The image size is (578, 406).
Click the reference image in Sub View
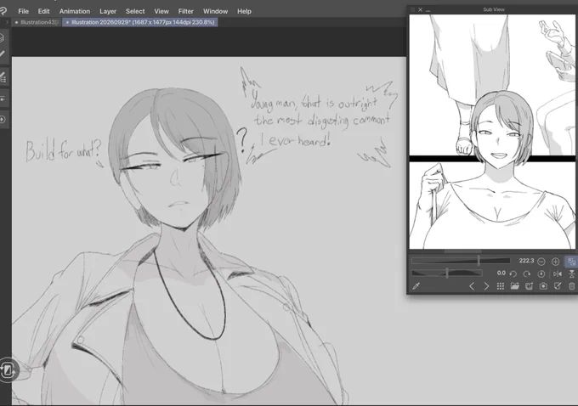(x=492, y=132)
